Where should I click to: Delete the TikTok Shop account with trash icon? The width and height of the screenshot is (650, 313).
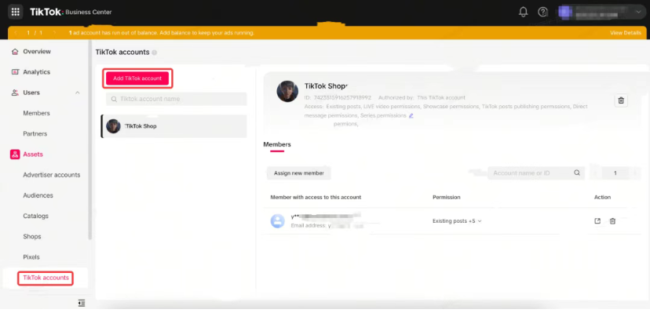point(621,100)
